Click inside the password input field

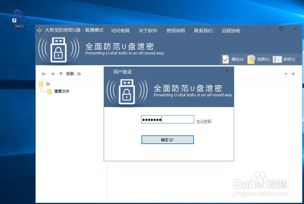click(x=167, y=119)
